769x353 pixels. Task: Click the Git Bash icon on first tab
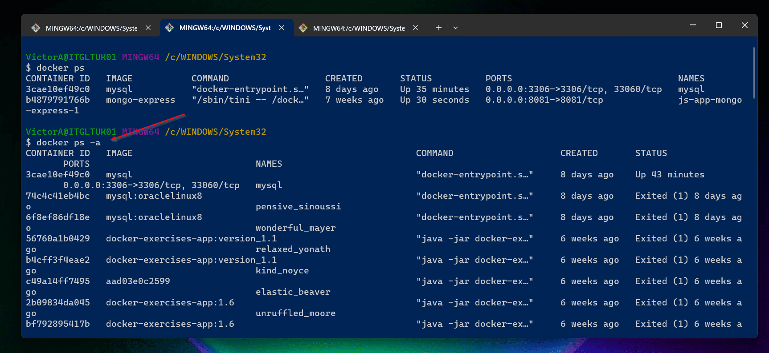click(x=36, y=28)
